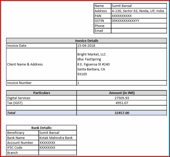Viewport: 170px width, 157px height.
Task: Select the 'IFSC Code' label cell
Action: point(22,147)
